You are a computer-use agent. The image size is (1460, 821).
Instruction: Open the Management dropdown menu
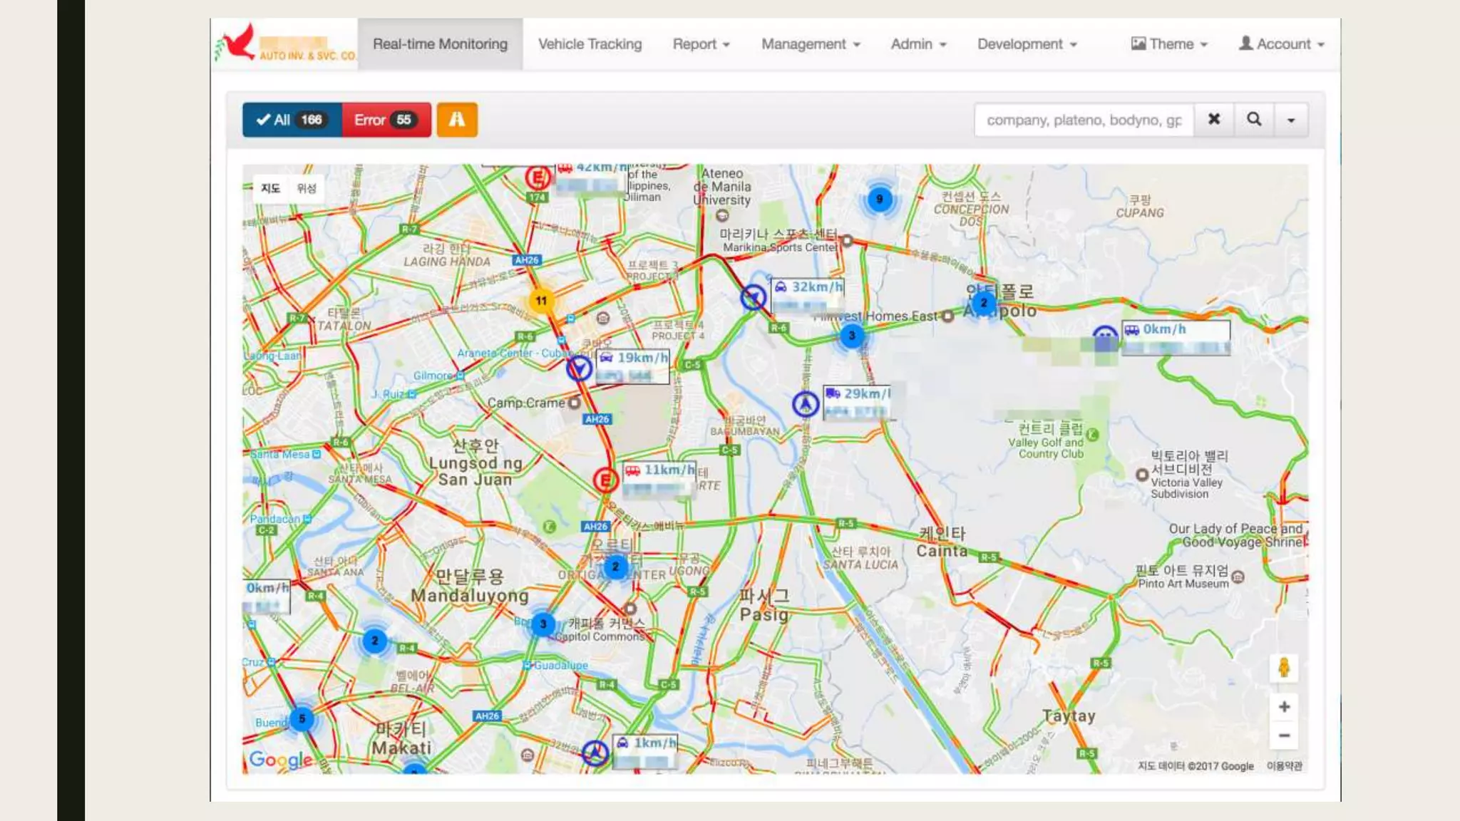click(x=811, y=44)
